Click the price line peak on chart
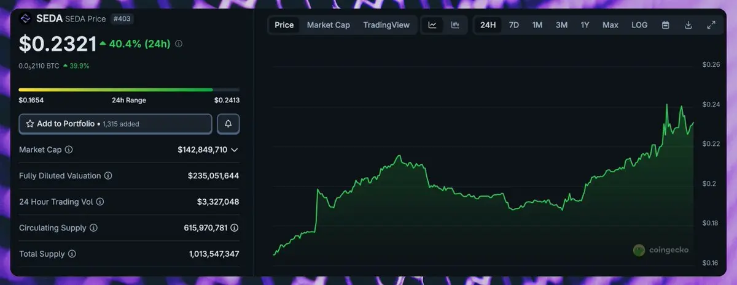 point(666,105)
